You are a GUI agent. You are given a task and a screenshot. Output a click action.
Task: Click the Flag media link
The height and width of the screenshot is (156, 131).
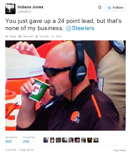pyautogui.click(x=120, y=150)
